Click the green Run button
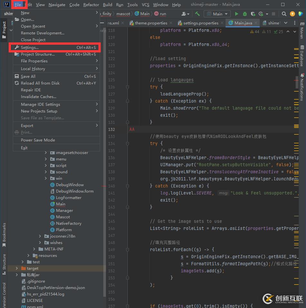306x308 pixels. coord(237,14)
